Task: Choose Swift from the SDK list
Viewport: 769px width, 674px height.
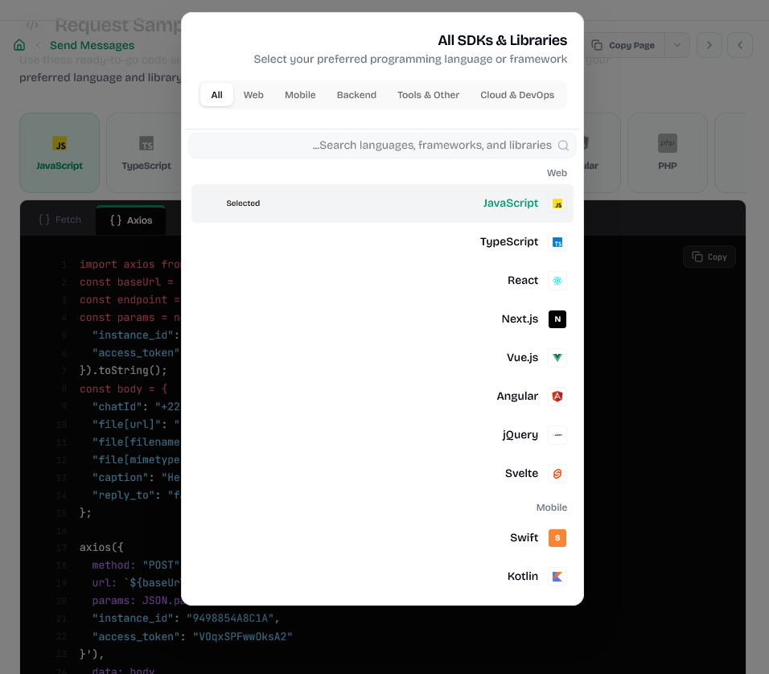Action: pos(382,538)
